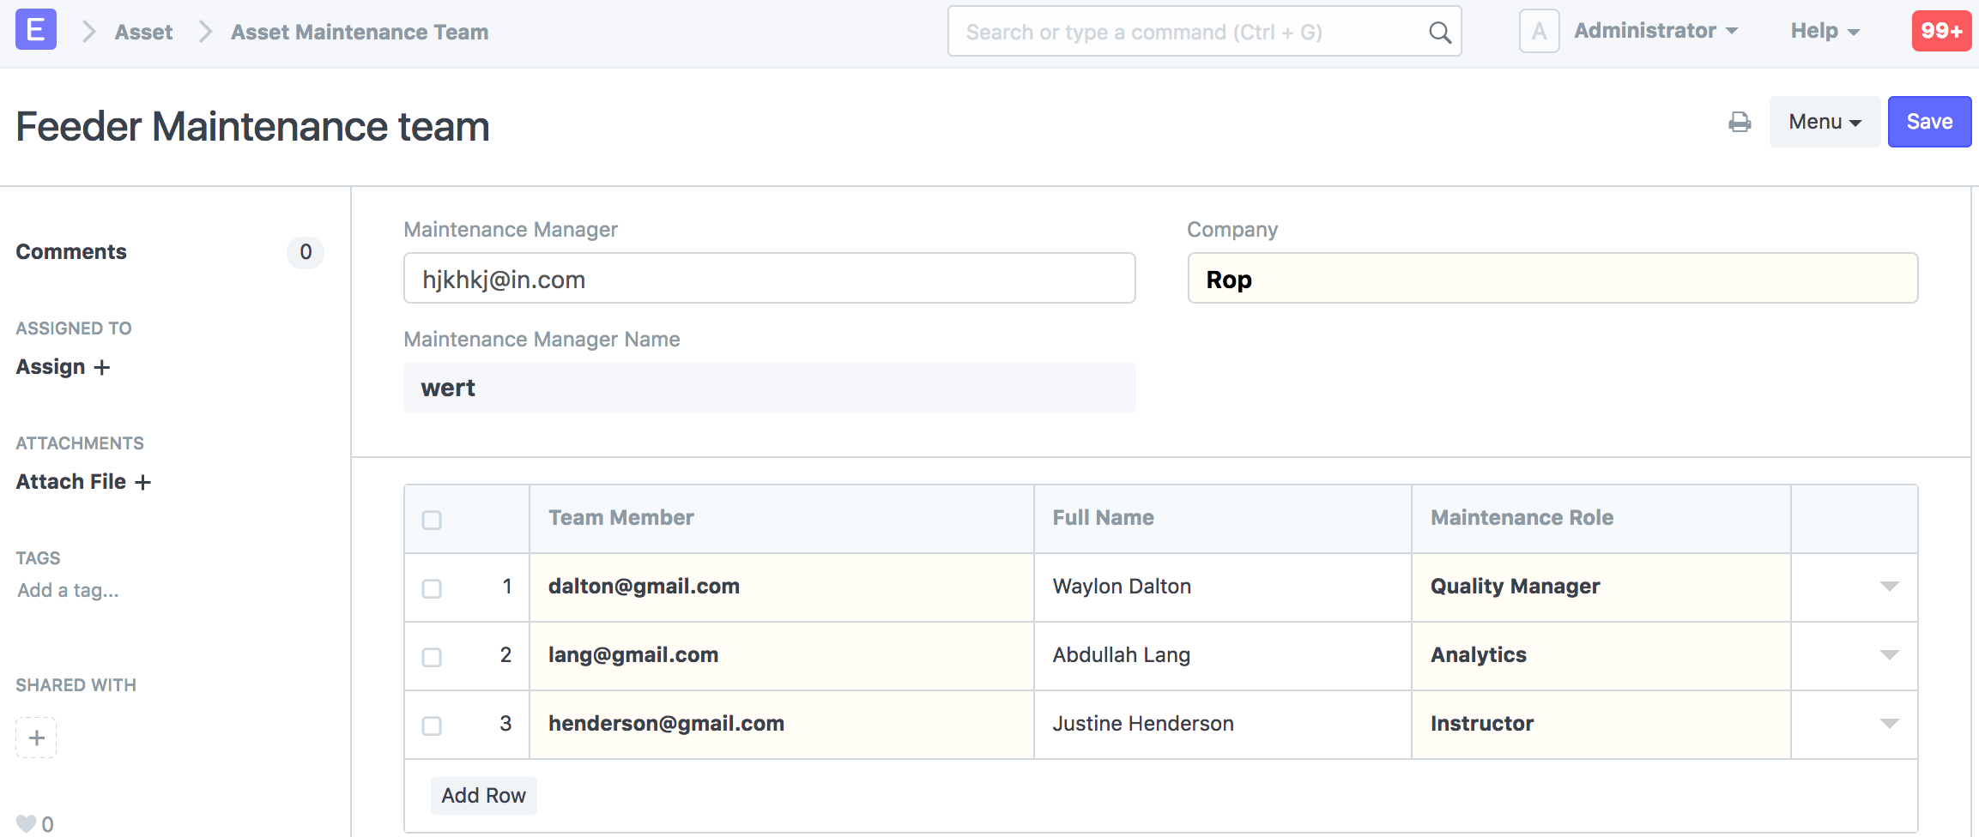Click the Maintenance Manager email field
The width and height of the screenshot is (1979, 837).
(x=769, y=279)
